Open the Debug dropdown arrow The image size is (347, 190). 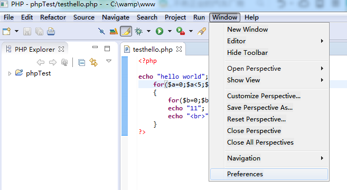coord(149,31)
